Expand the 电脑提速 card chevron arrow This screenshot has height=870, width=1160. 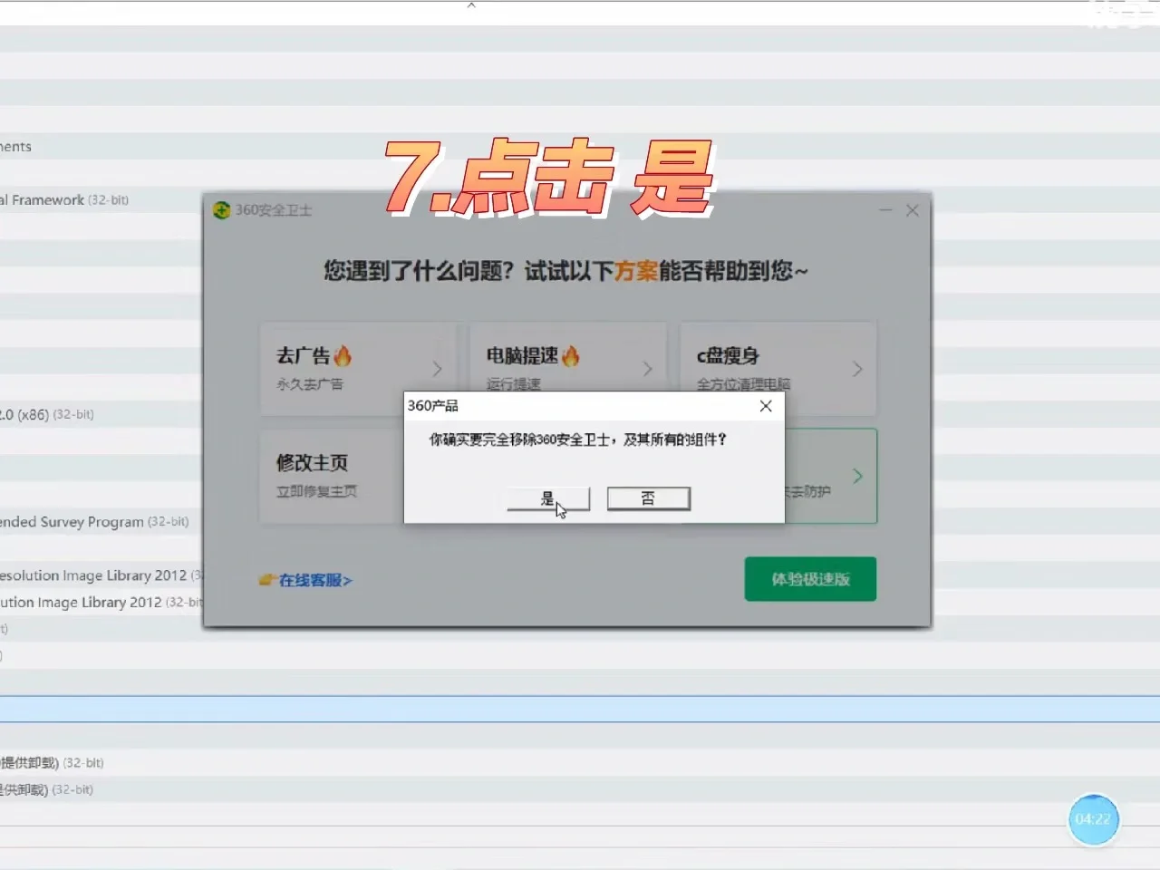(647, 369)
